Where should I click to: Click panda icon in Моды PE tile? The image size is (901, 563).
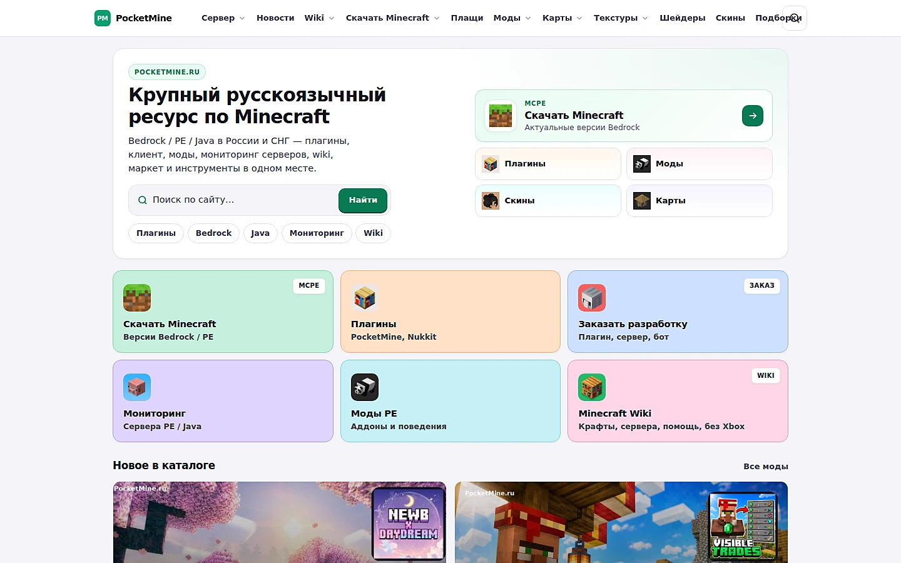point(365,387)
